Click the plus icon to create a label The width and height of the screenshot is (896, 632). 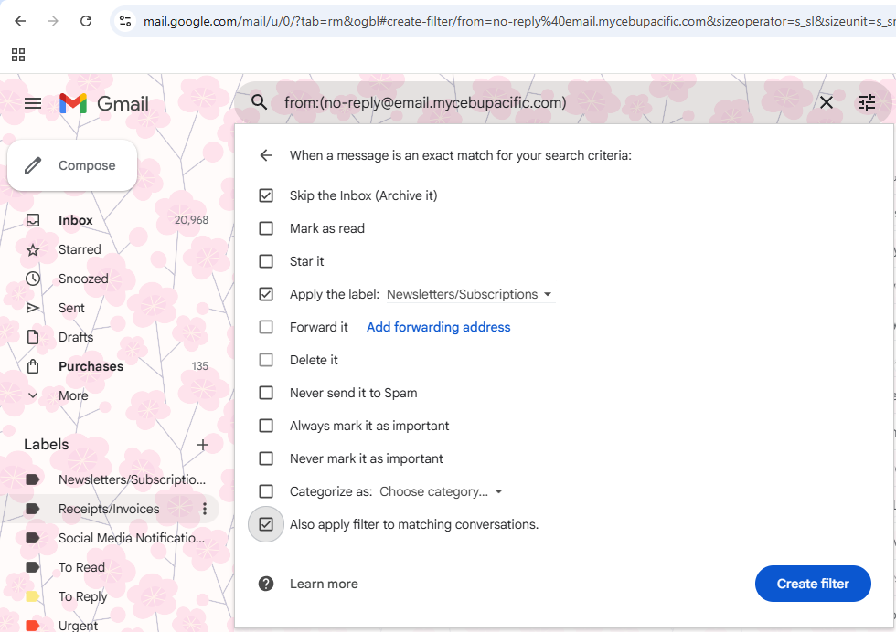click(203, 445)
